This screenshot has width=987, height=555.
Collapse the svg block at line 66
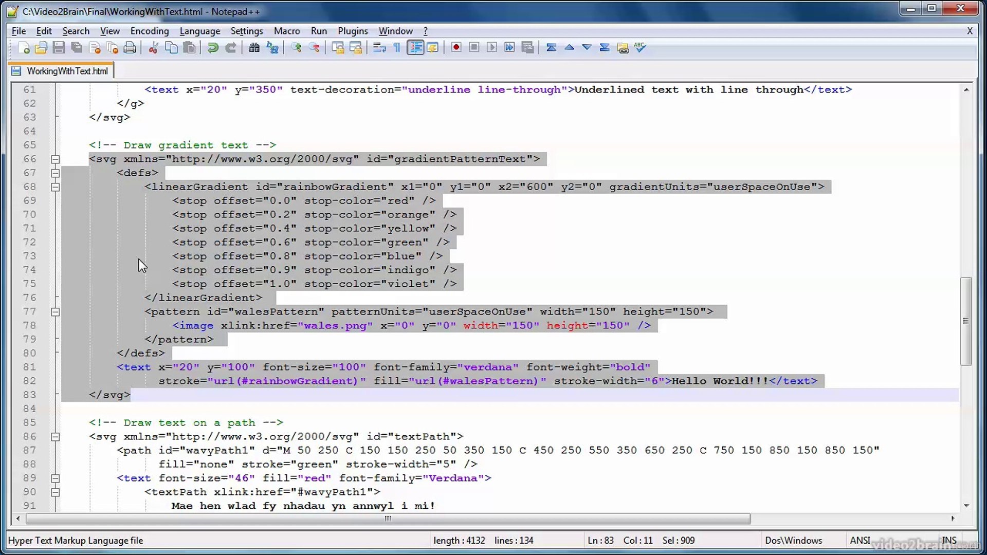tap(56, 159)
